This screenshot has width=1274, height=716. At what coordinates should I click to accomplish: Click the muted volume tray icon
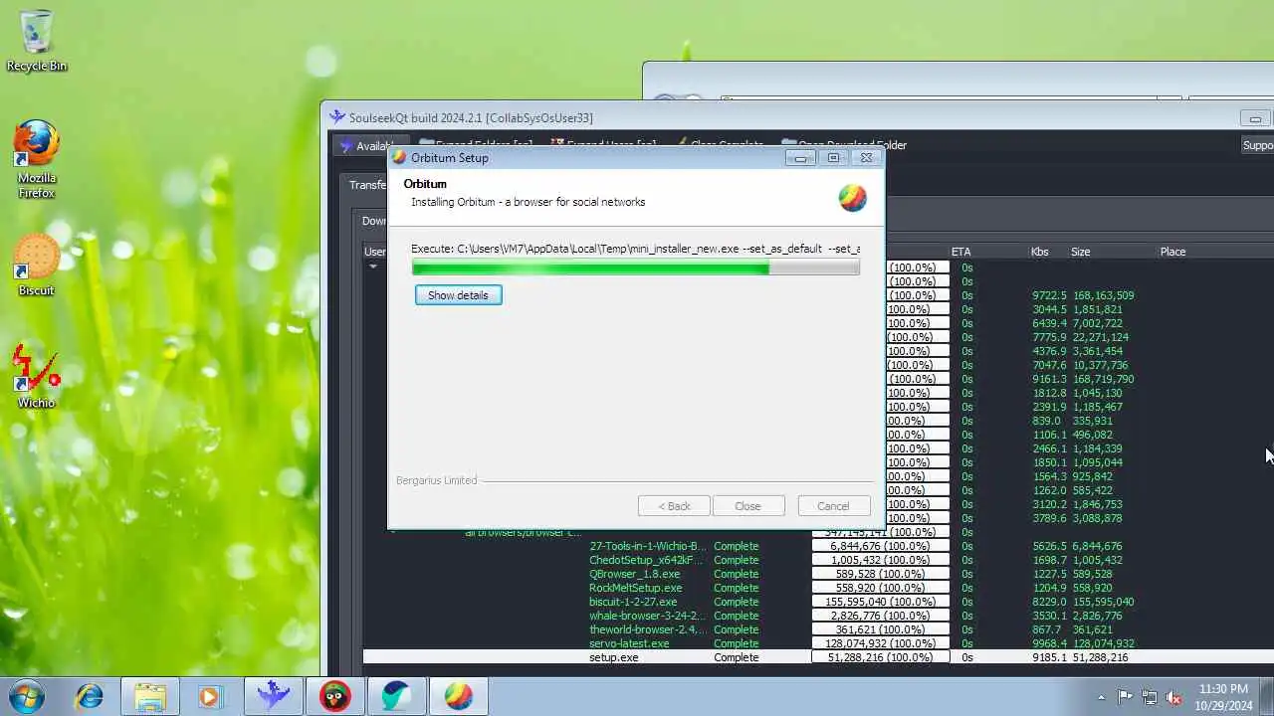coord(1173,697)
